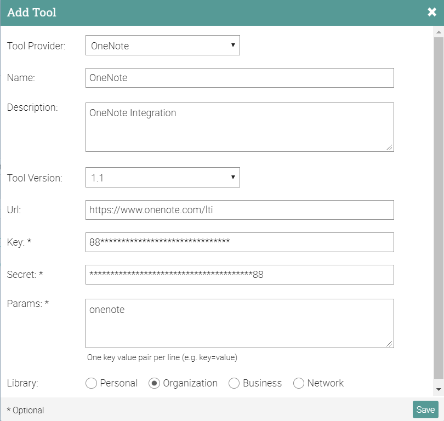This screenshot has height=421, width=444.
Task: Click the 'Add Tool' dialog title
Action: coord(32,12)
